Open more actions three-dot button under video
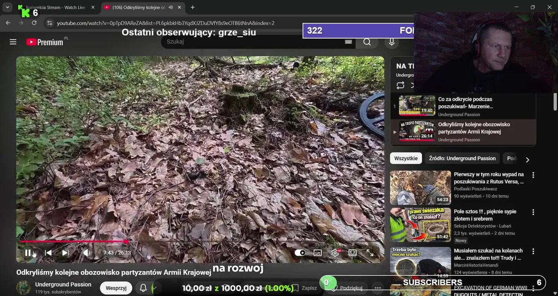The height and width of the screenshot is (296, 558). [378, 288]
